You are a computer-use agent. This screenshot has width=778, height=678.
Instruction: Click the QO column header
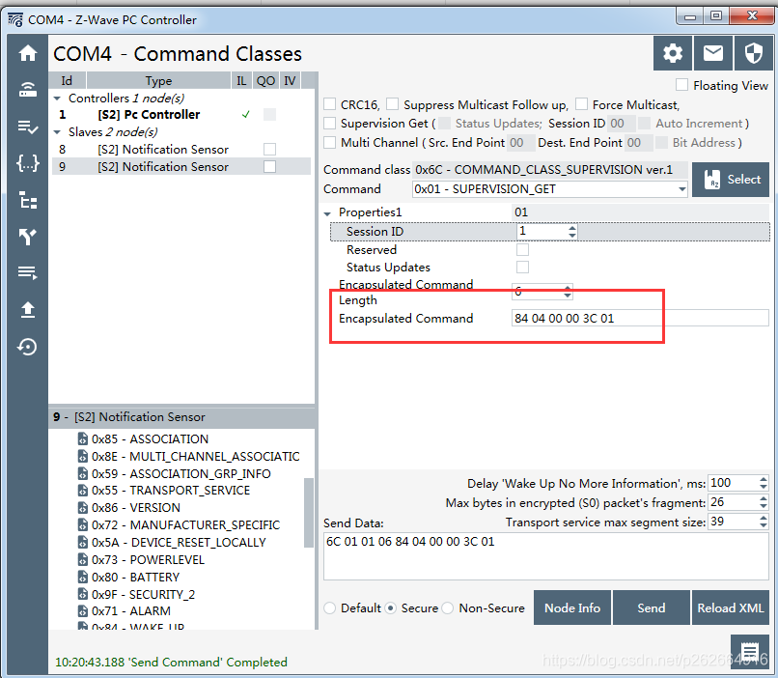(x=266, y=80)
